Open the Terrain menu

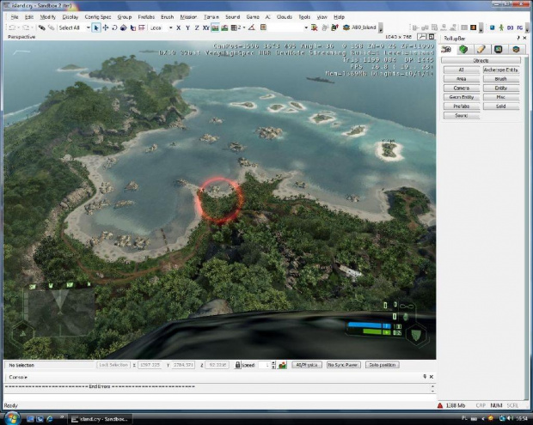[x=212, y=16]
